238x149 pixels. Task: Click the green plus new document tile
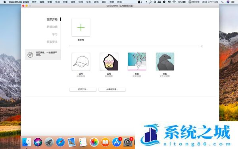coord(81,27)
